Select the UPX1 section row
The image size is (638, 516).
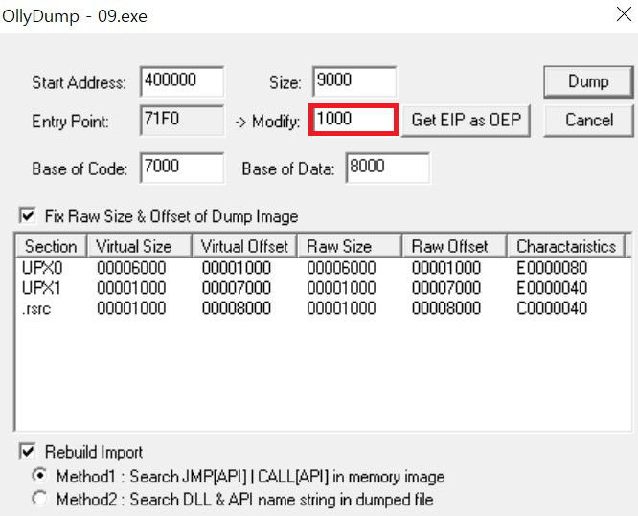323,288
